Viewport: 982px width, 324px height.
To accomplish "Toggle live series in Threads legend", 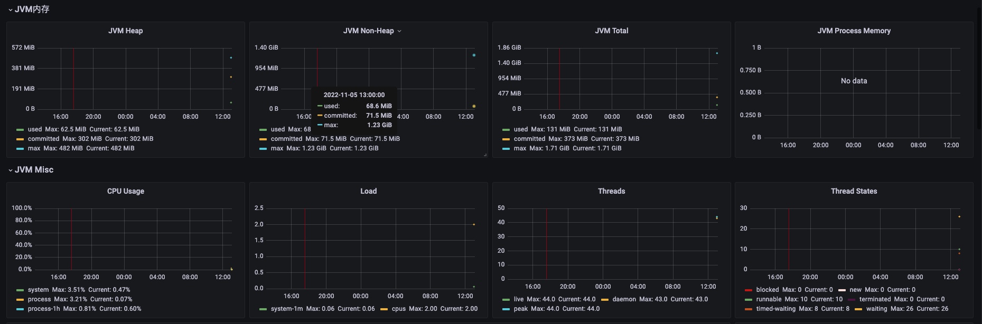I will pyautogui.click(x=519, y=299).
